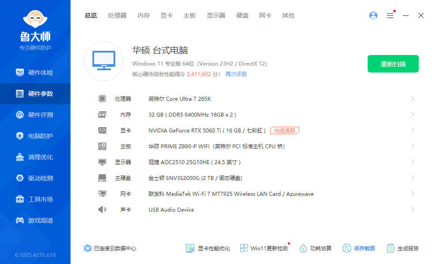Click 英特尔 Core Ultra 7 265K text
This screenshot has width=432, height=264.
click(x=180, y=99)
